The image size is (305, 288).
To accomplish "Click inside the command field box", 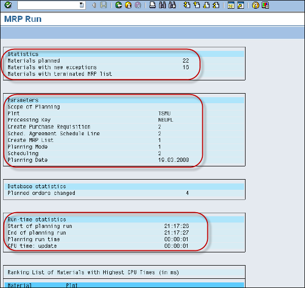I will click(x=47, y=5).
